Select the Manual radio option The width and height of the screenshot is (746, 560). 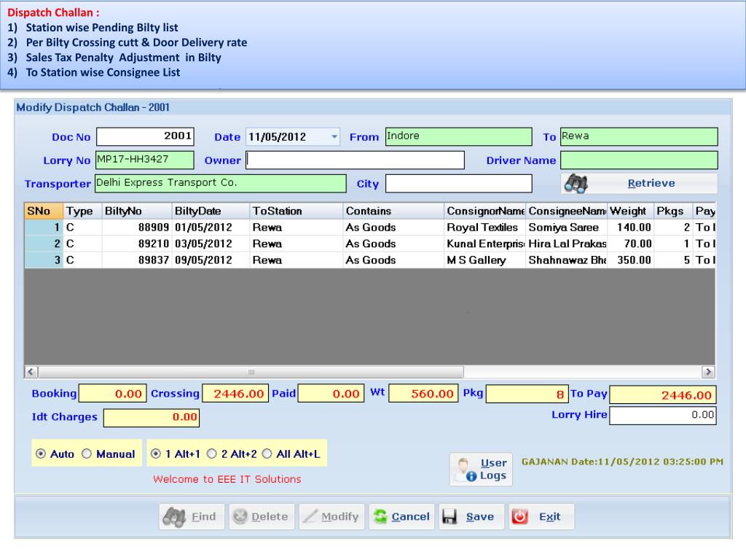point(87,454)
